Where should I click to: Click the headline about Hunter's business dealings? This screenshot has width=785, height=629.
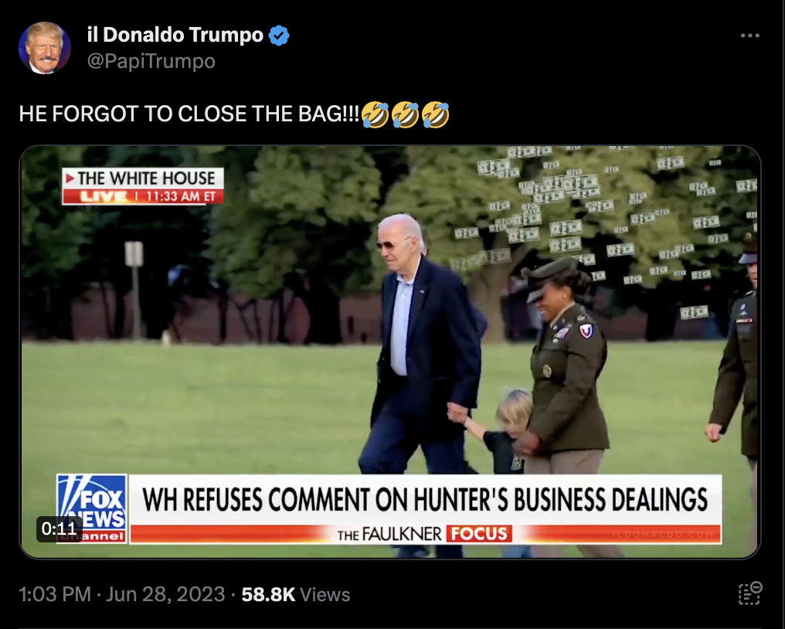tap(425, 499)
